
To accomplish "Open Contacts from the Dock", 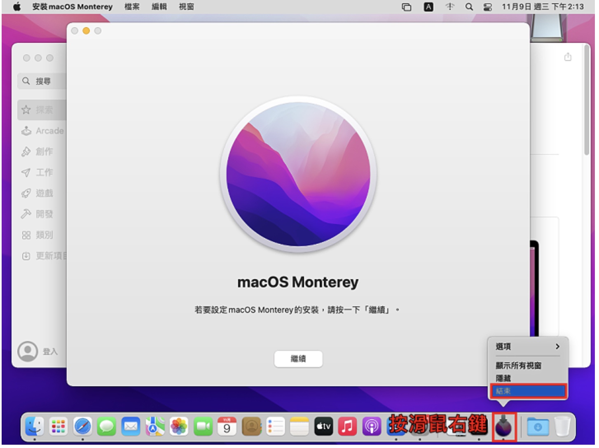I will (251, 427).
